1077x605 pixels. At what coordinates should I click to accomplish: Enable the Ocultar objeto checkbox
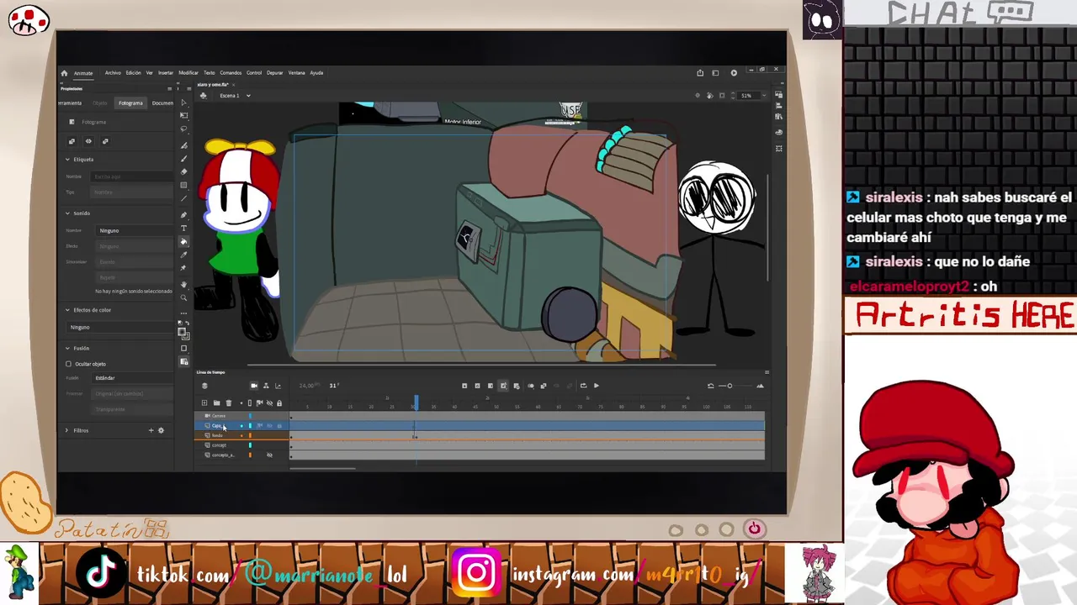[69, 364]
